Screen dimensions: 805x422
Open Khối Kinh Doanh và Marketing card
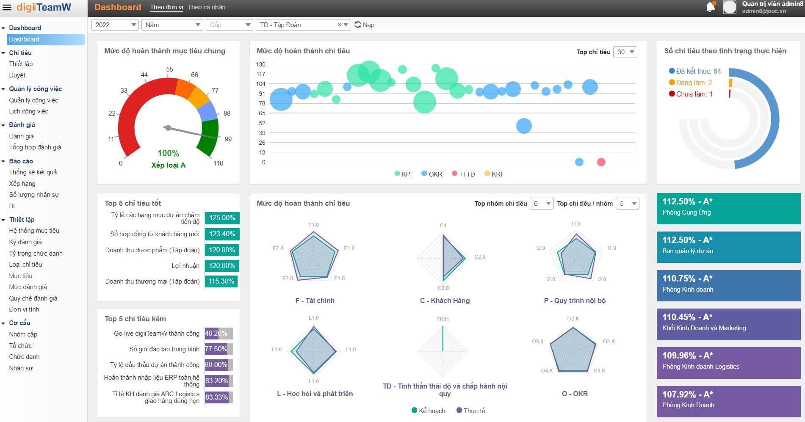tap(728, 324)
